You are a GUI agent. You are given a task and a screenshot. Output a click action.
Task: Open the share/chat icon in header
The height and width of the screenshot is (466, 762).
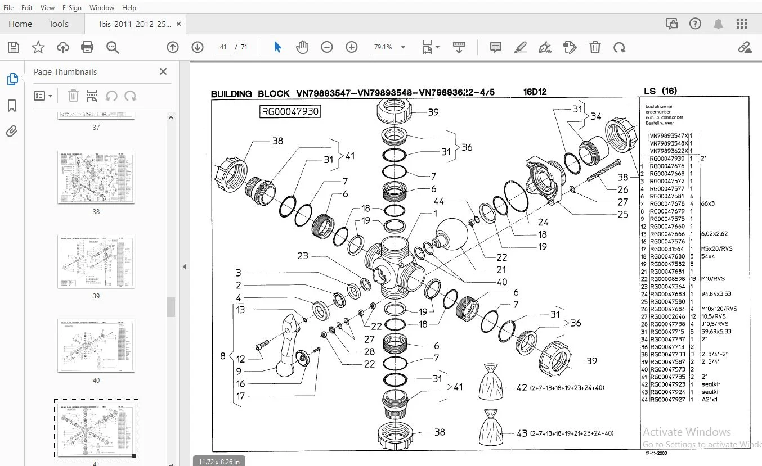tap(671, 24)
